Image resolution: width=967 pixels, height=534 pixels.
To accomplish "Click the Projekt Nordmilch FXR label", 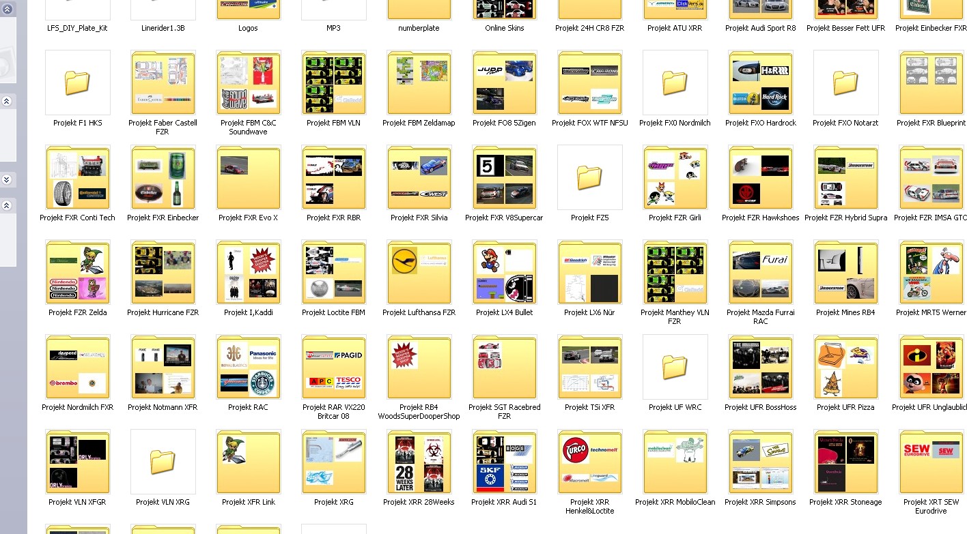I will (x=78, y=408).
